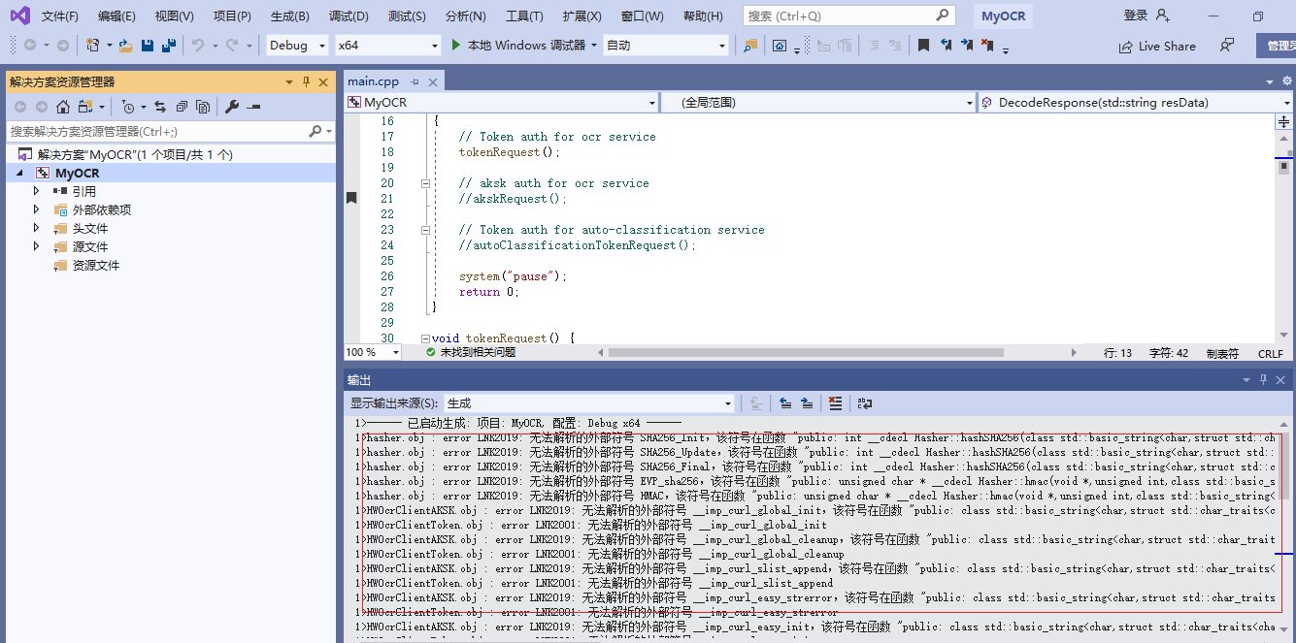
Task: Select the main.cpp tab
Action: click(374, 81)
